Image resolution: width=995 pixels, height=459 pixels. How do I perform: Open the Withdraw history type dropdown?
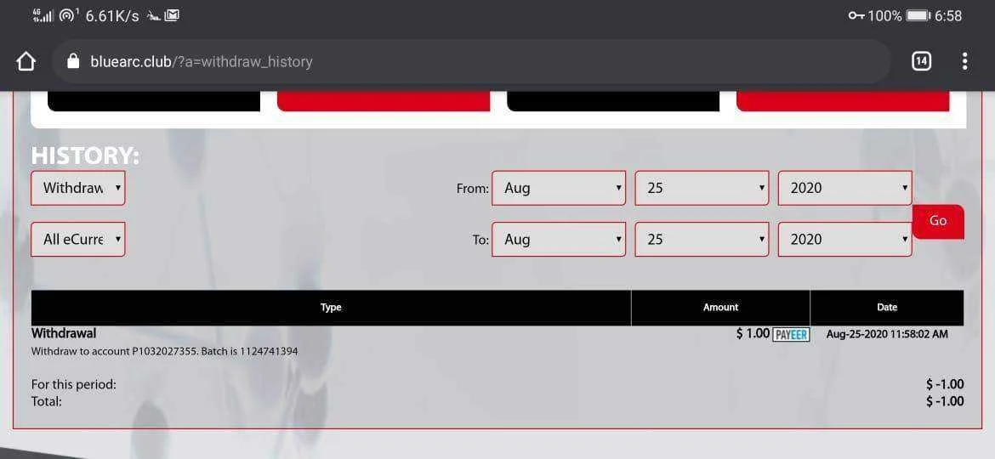point(78,188)
